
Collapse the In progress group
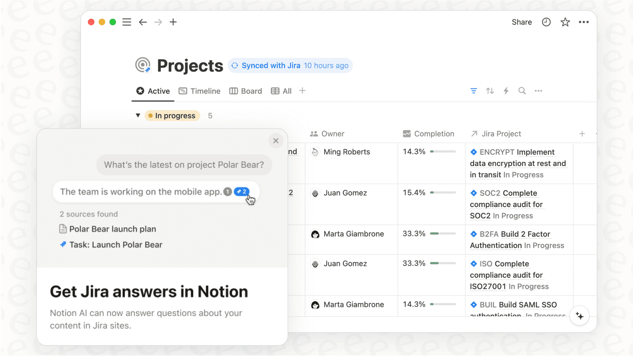pyautogui.click(x=138, y=115)
